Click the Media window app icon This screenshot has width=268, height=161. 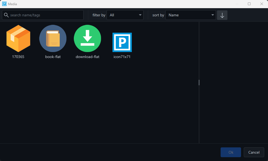click(x=4, y=4)
